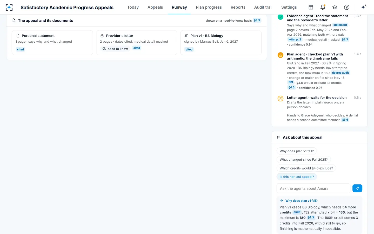
Task: Open the §3.3 chip in the answer
Action: point(311,218)
